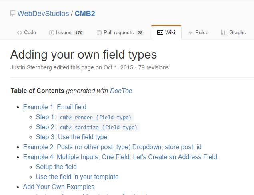Open the CMB2 repository link
Image resolution: width=254 pixels, height=195 pixels.
85,14
